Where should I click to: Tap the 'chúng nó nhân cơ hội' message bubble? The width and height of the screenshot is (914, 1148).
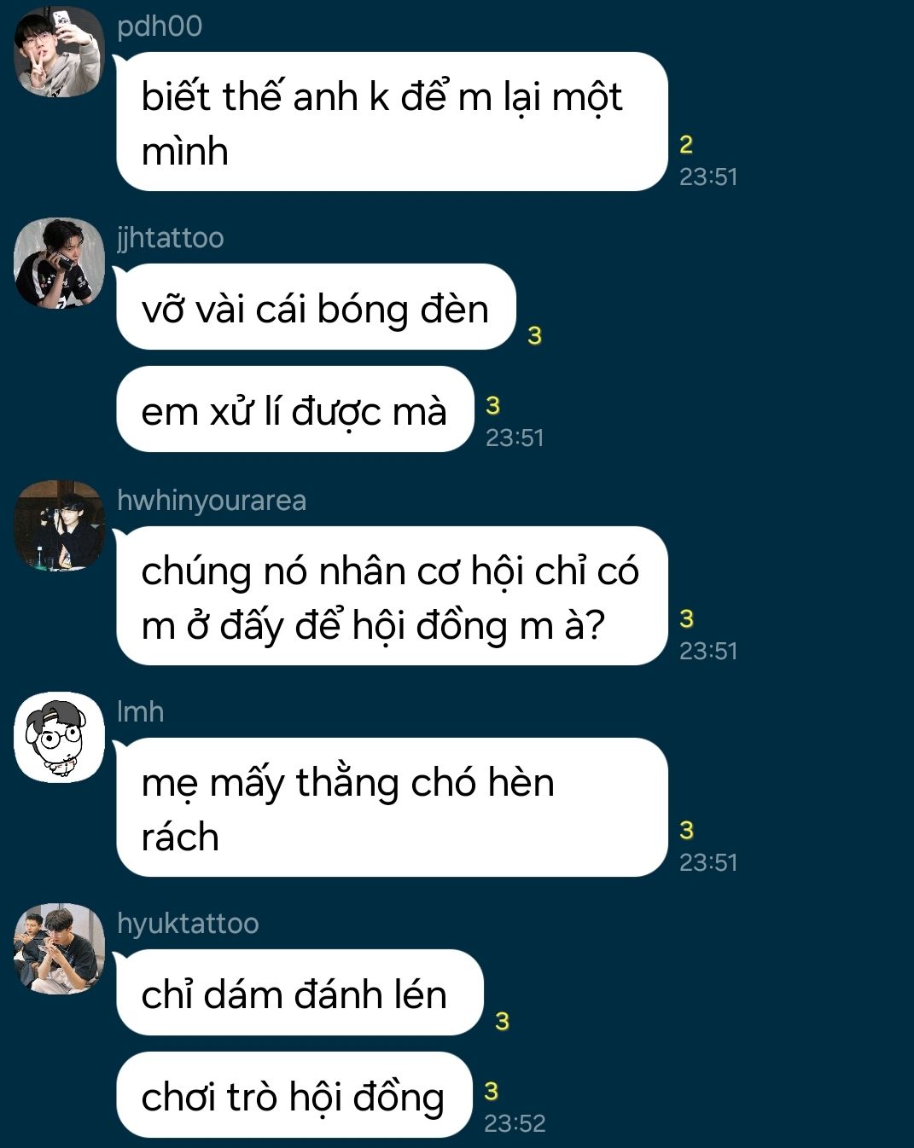click(x=392, y=596)
